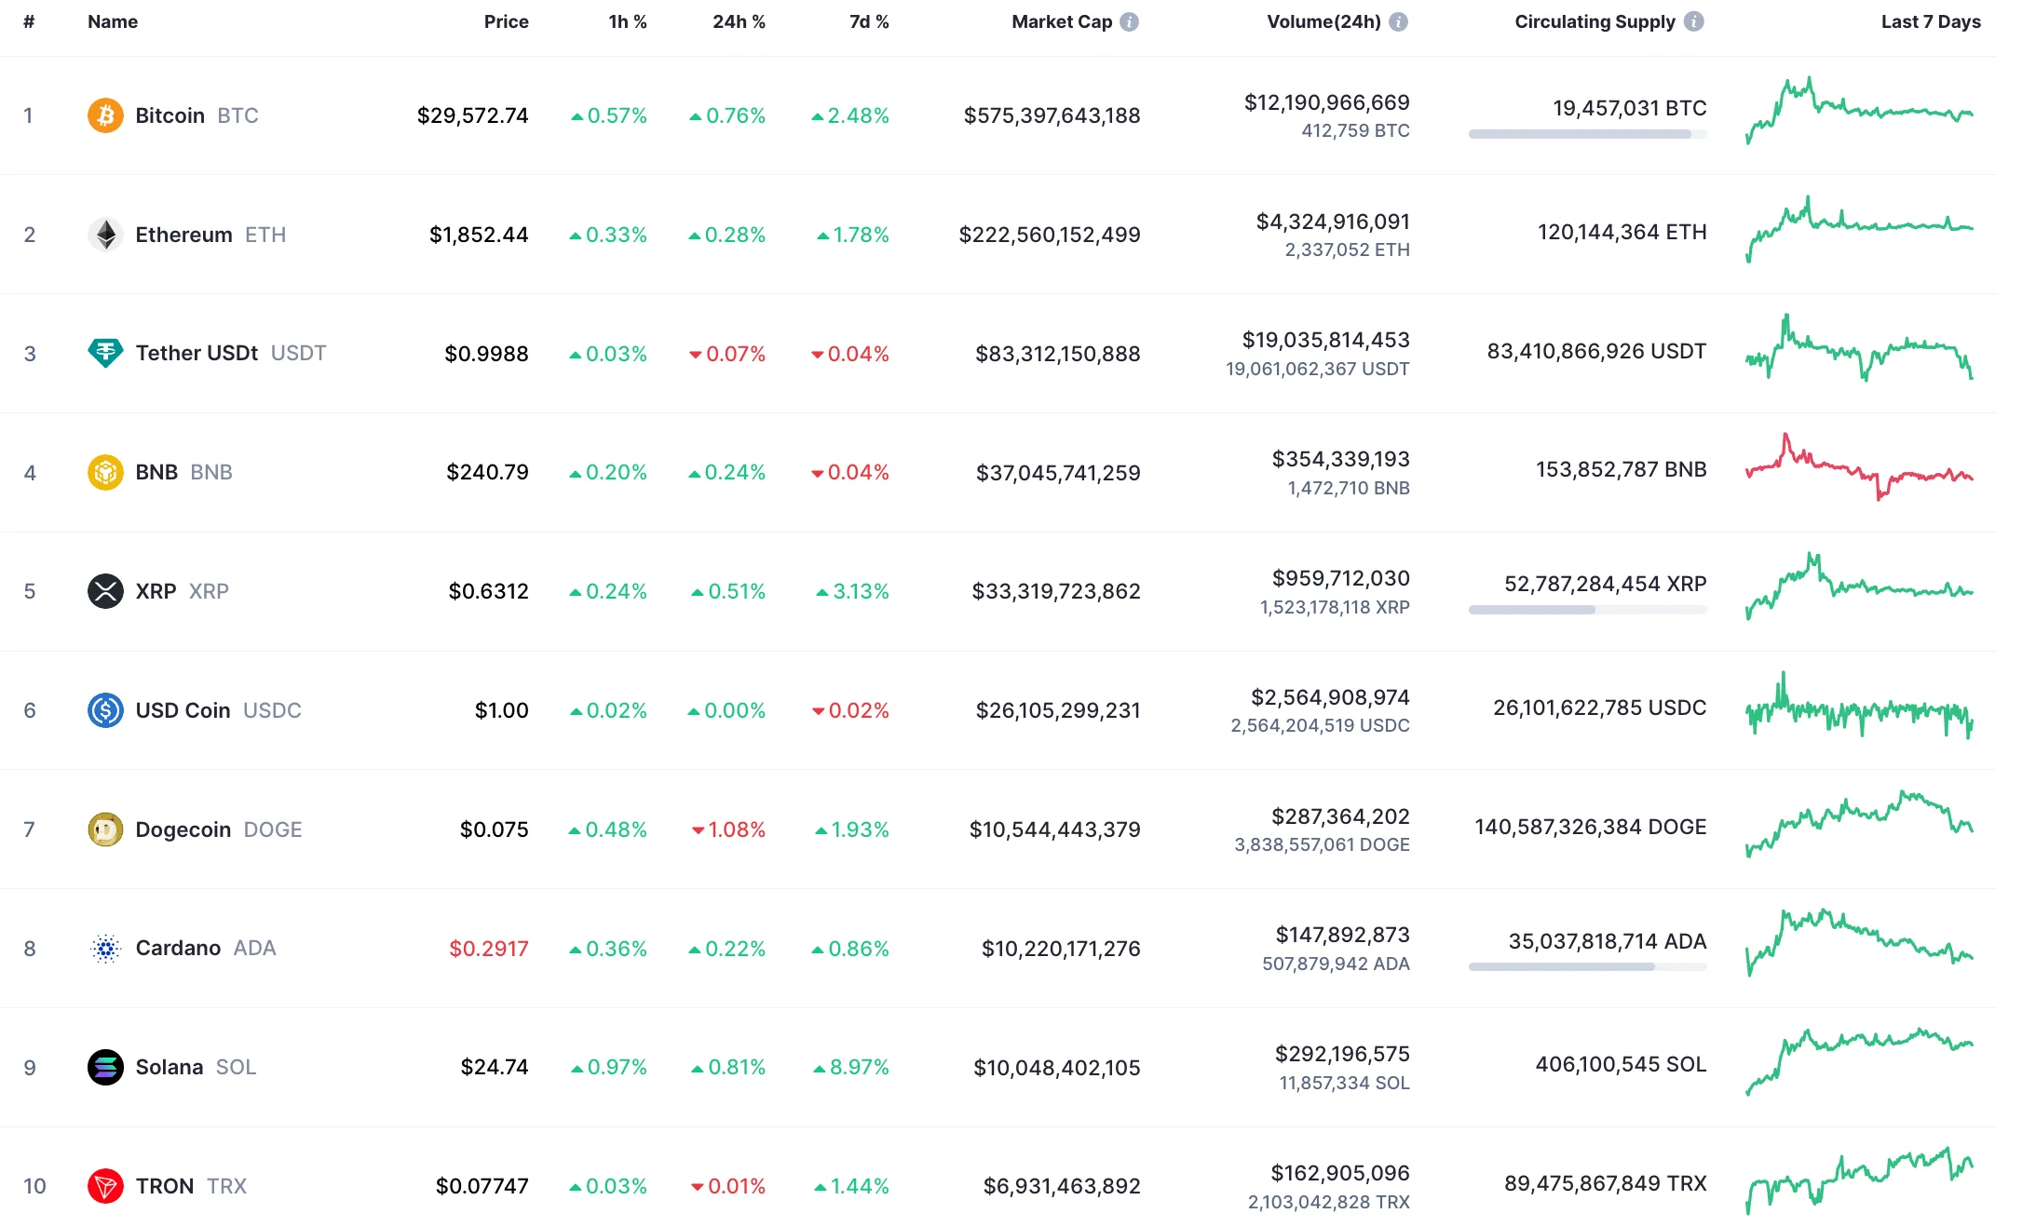Open the Circulating Supply info tooltip

click(x=1693, y=21)
